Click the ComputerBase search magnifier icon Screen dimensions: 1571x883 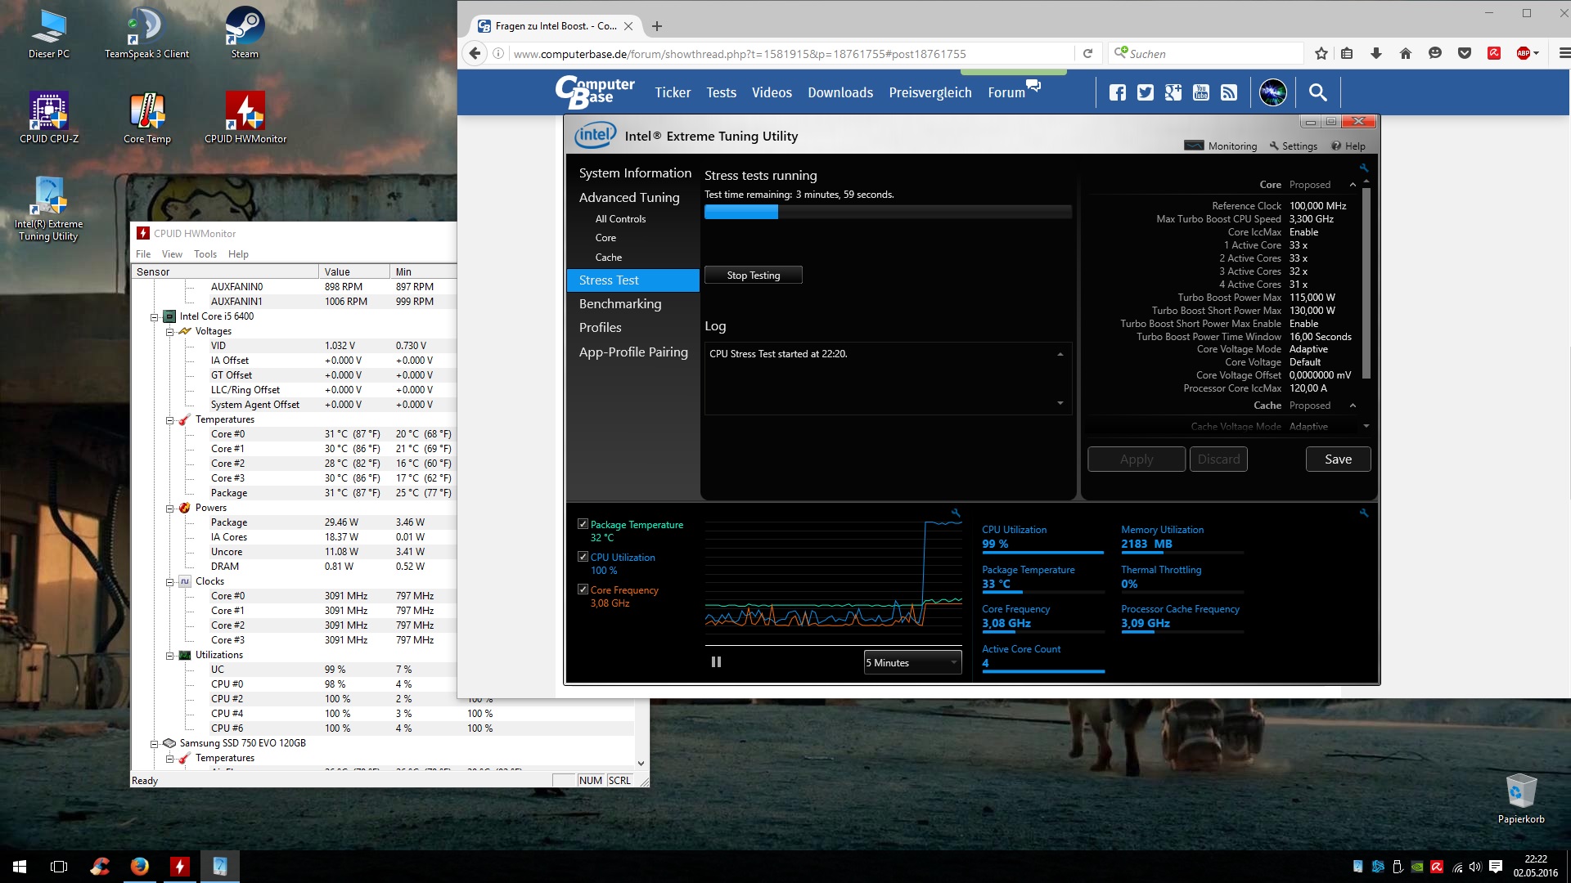[x=1317, y=92]
